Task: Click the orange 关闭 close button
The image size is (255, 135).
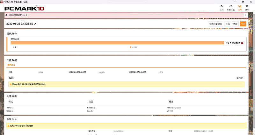Action: pyautogui.click(x=243, y=24)
